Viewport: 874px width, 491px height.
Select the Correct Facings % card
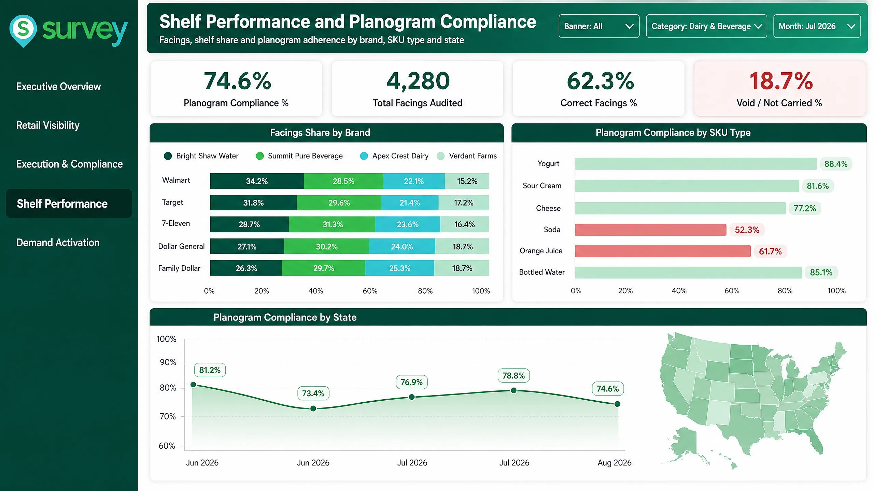[598, 89]
